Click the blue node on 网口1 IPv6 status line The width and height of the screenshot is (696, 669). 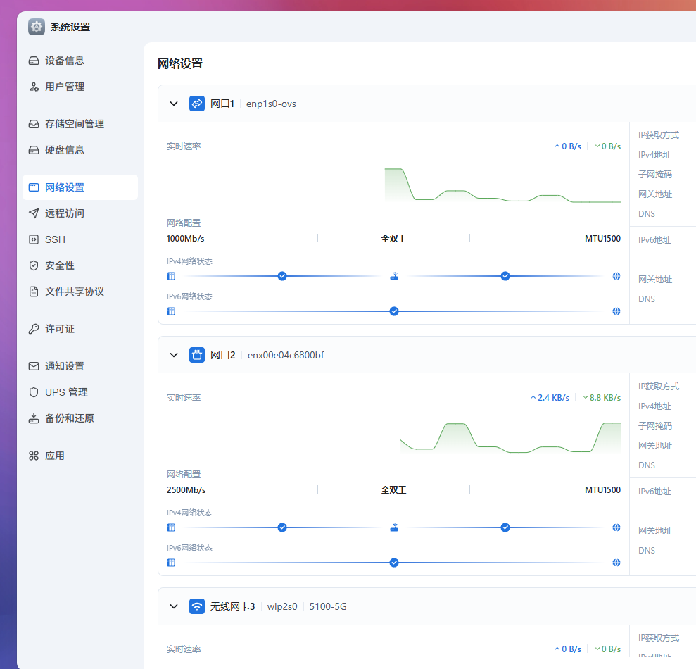pyautogui.click(x=394, y=311)
